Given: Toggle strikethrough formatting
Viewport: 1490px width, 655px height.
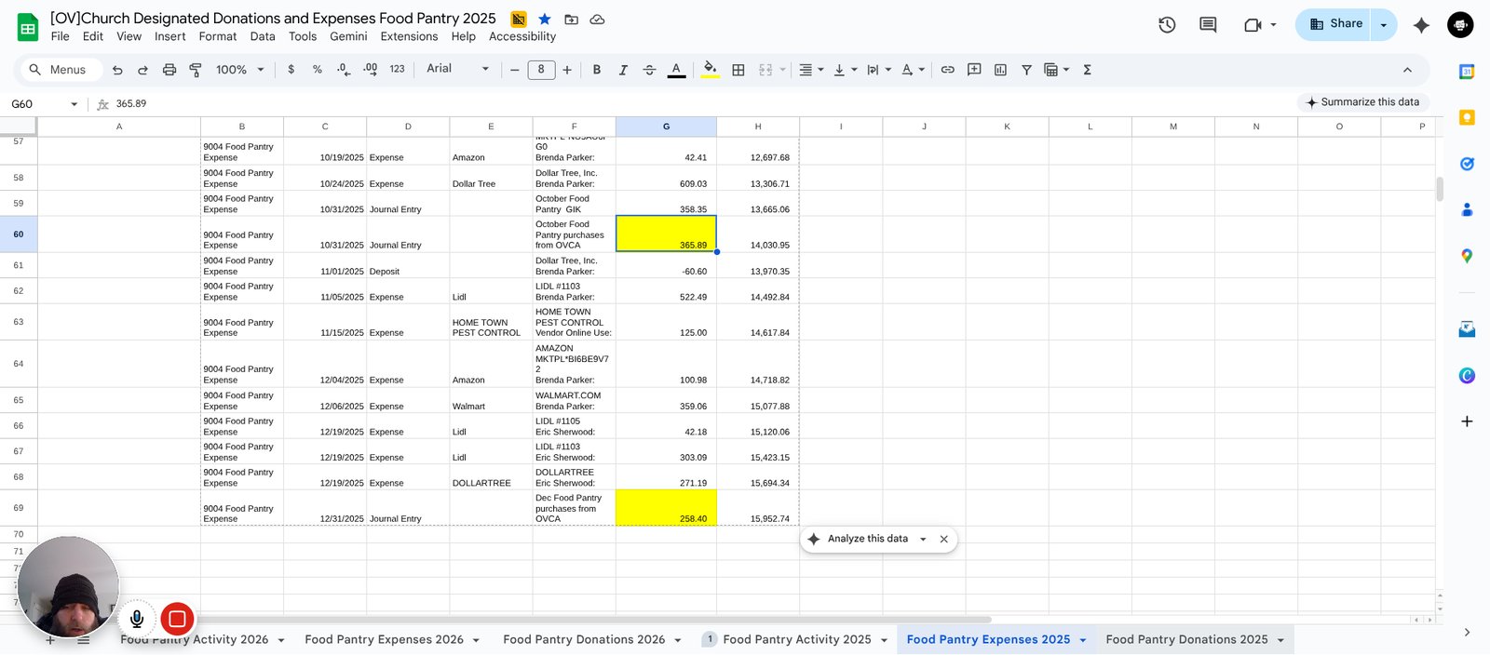Looking at the screenshot, I should point(649,70).
